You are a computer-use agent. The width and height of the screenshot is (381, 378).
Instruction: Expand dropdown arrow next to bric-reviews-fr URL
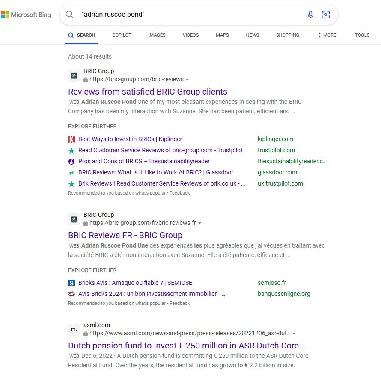coord(199,223)
